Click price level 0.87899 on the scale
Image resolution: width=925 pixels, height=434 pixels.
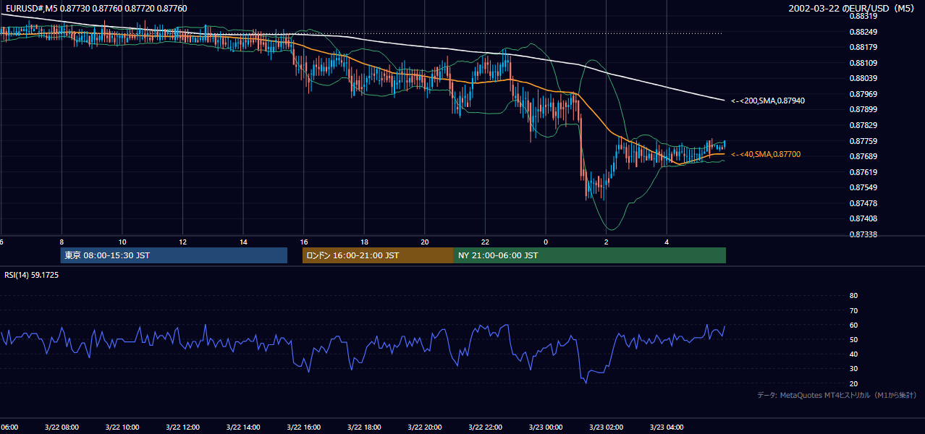click(863, 109)
